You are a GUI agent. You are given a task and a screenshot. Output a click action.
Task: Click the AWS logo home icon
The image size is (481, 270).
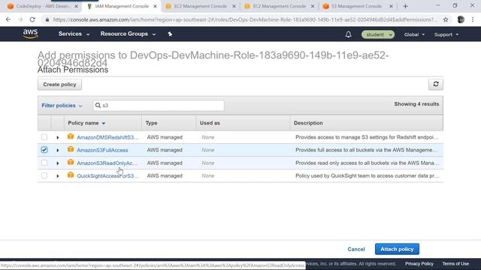(30, 34)
